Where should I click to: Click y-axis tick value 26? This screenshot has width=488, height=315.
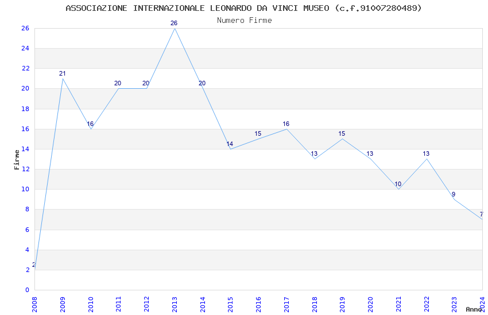[25, 28]
